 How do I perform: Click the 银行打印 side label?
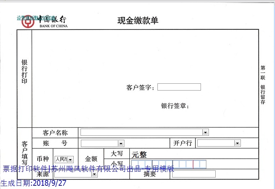(24, 72)
